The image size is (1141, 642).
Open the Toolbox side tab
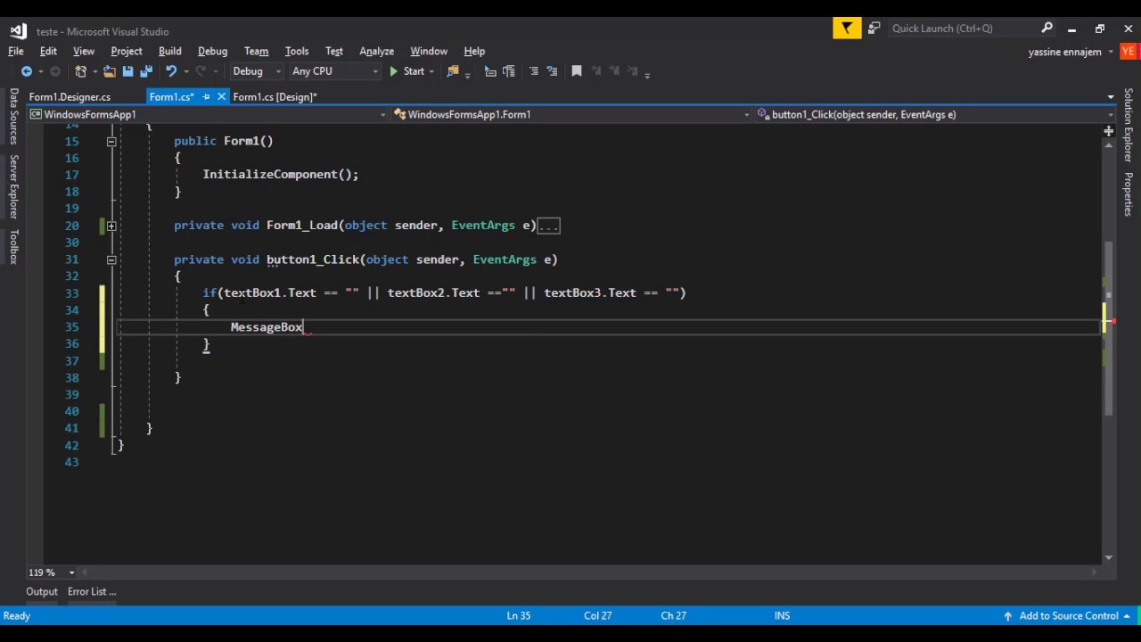click(13, 246)
